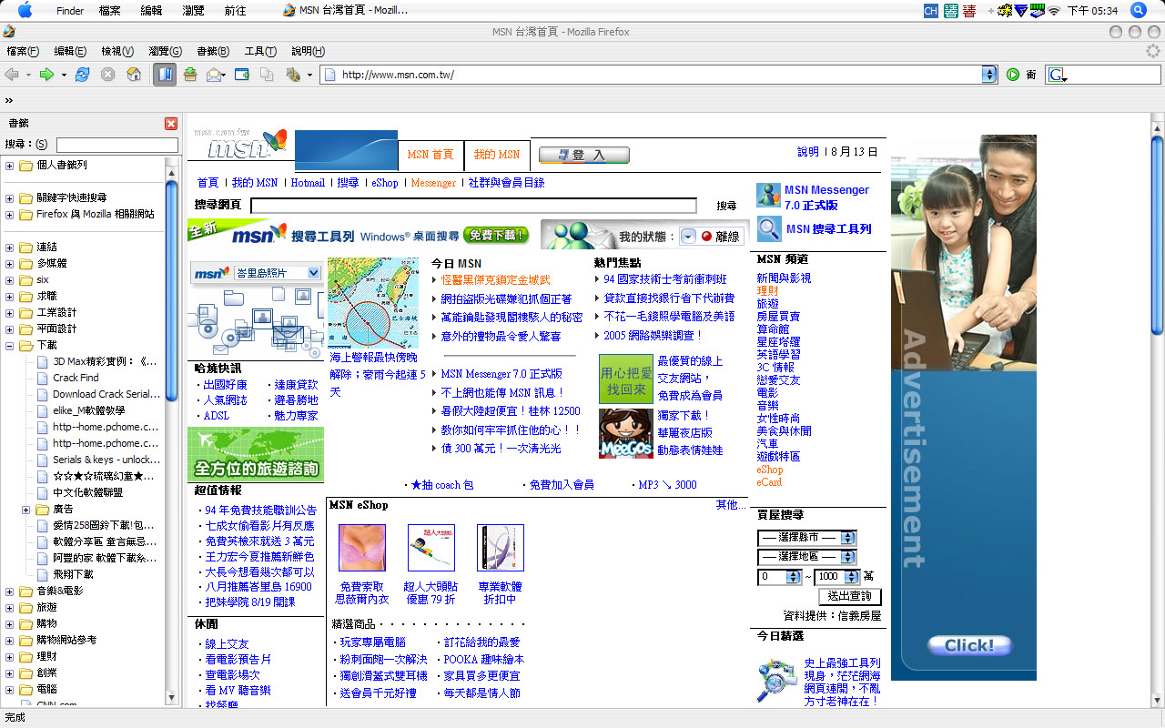Follow the Hotmail link in the MSN navigation
Viewport: 1165px width, 728px height.
pyautogui.click(x=308, y=183)
